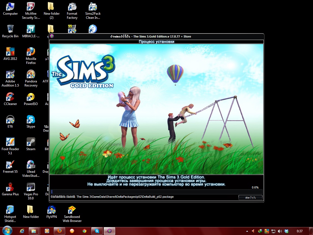Click the clock showing 0:37
The image size is (313, 235).
(x=299, y=231)
